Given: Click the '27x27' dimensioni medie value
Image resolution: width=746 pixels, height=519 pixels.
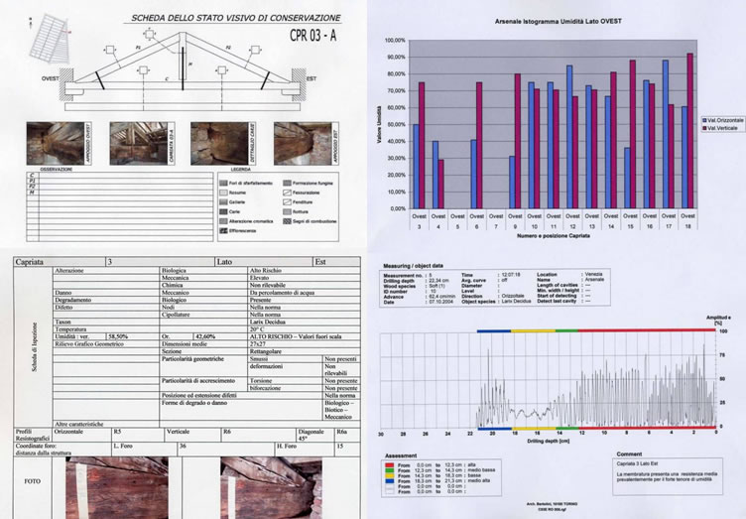Looking at the screenshot, I should pyautogui.click(x=258, y=344).
